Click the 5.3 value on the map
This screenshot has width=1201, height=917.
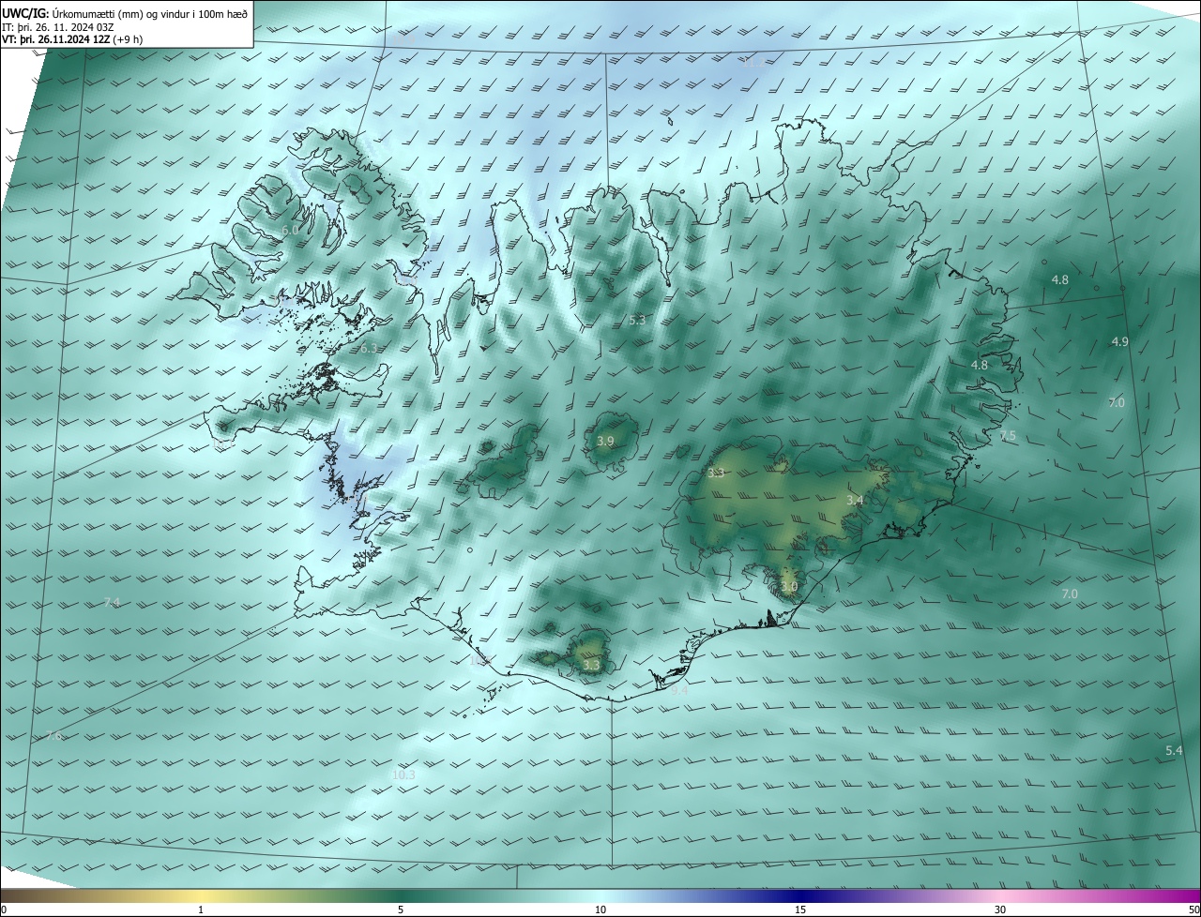coord(637,320)
